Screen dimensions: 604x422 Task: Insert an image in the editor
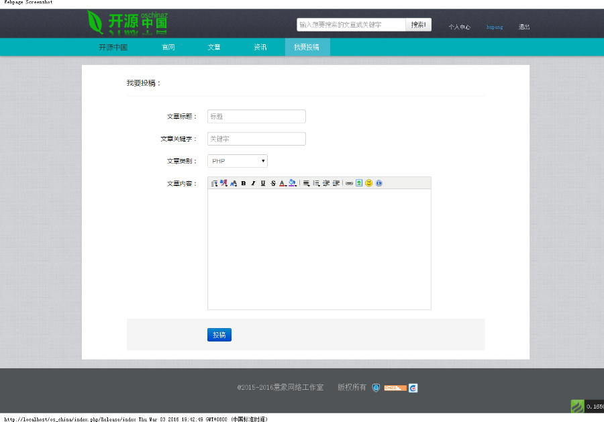point(358,182)
